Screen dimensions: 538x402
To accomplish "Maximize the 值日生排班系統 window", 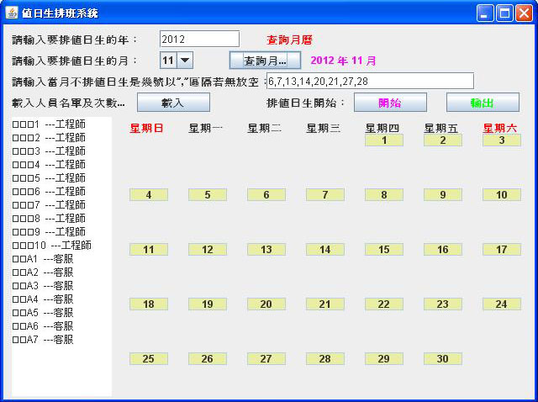I will click(x=504, y=13).
